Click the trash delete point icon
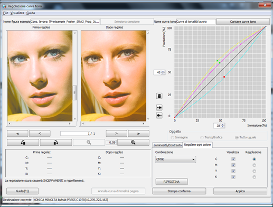The height and width of the screenshot is (207, 273). pos(159,96)
